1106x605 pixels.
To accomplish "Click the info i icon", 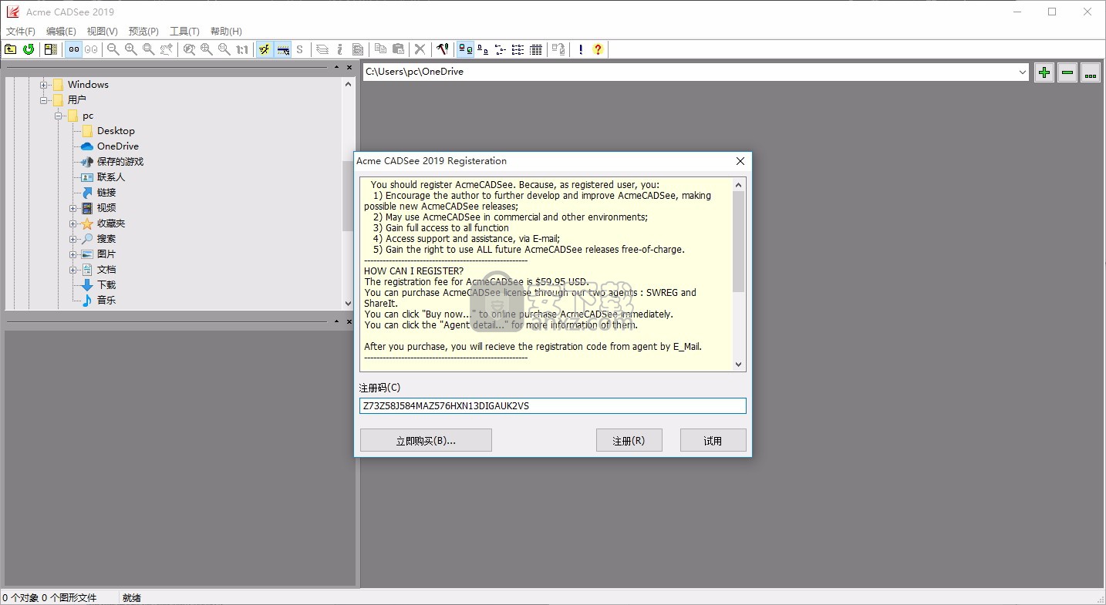I will click(x=340, y=49).
